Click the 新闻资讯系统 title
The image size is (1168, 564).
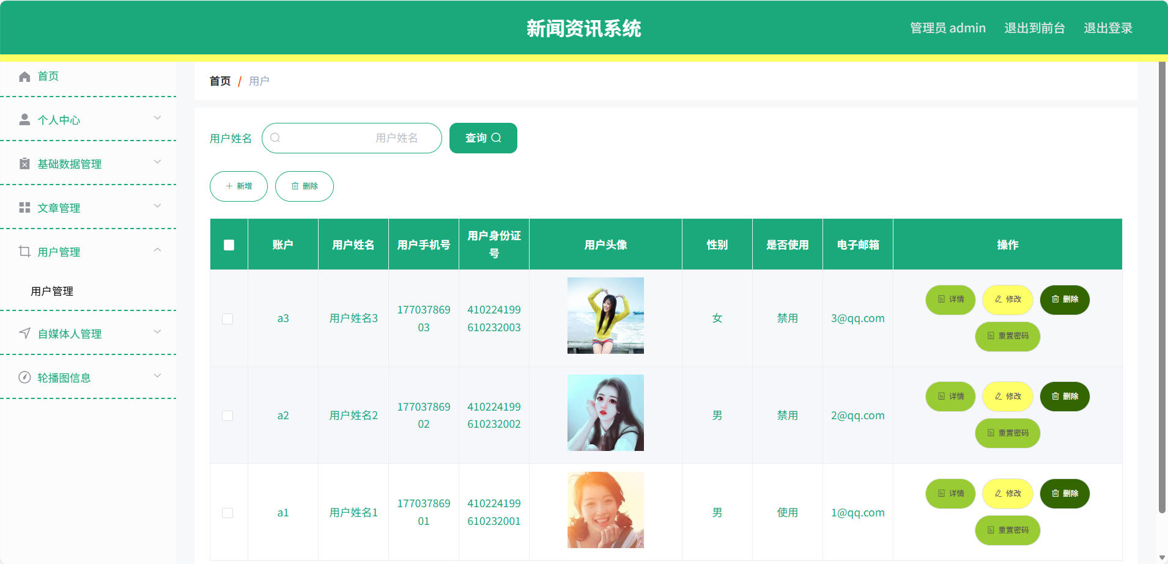click(584, 28)
